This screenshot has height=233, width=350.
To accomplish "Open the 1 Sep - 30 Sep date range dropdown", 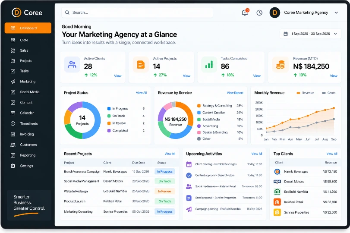I will tap(310, 34).
